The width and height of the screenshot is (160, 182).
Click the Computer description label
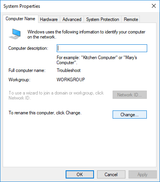(x=28, y=48)
